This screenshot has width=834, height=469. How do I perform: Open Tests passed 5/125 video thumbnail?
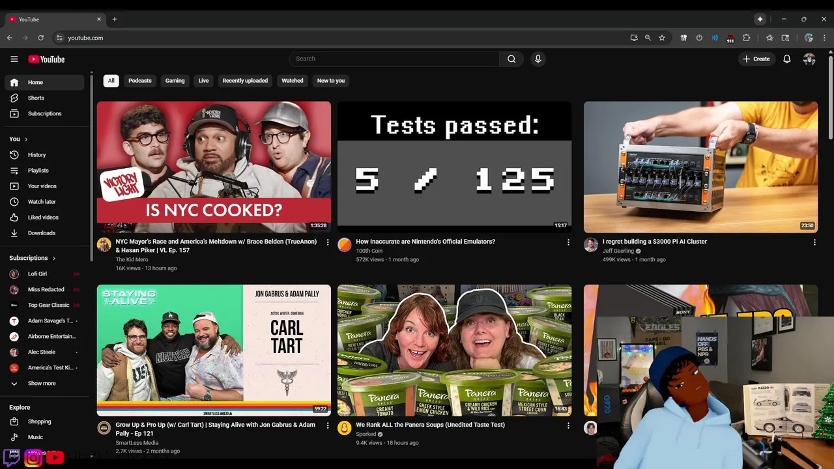click(x=454, y=167)
